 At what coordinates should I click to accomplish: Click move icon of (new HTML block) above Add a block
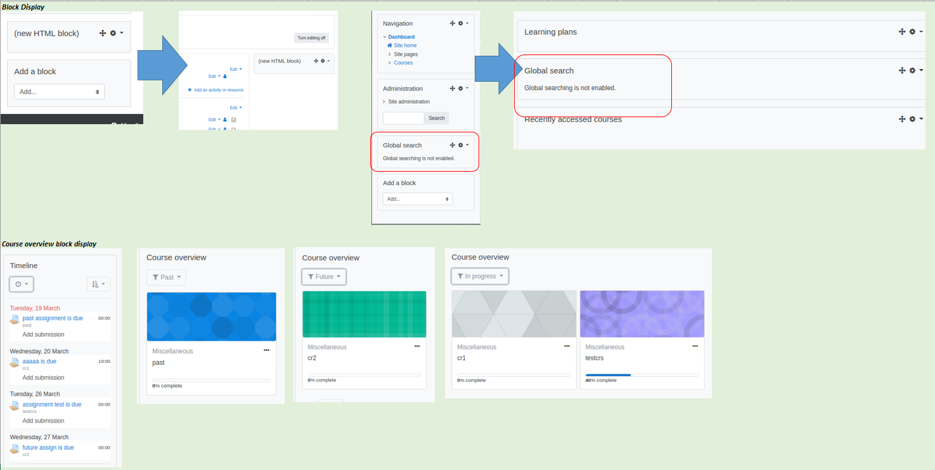(x=103, y=33)
